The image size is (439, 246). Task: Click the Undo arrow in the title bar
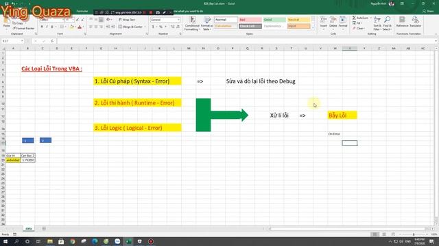(x=13, y=3)
